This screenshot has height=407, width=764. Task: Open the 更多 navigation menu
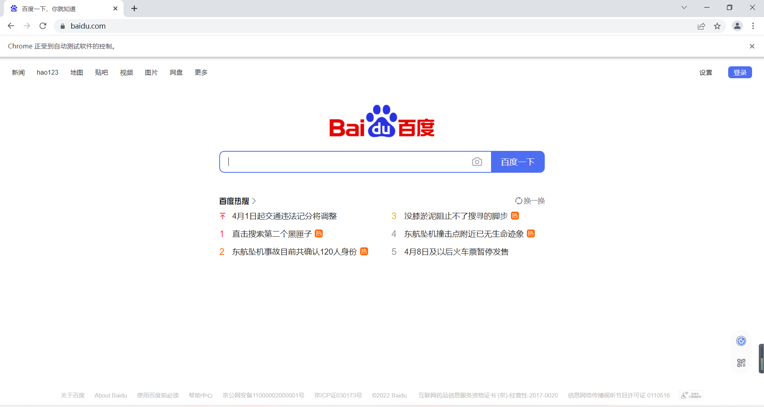(201, 72)
